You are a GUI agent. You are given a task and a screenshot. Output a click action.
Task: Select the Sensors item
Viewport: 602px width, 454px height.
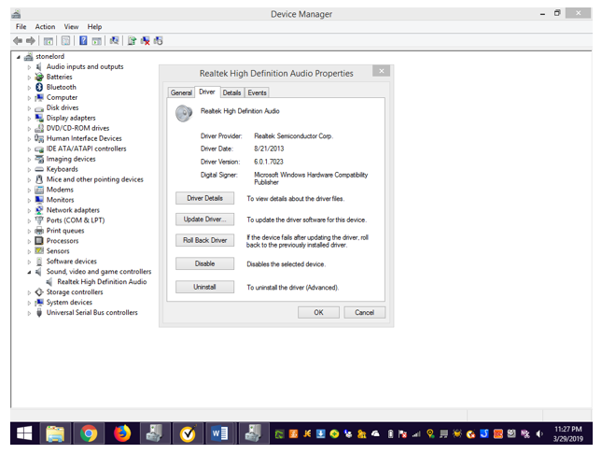58,251
